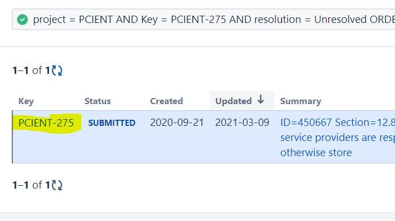Select the updated date 2021-03-09 cell

pos(242,123)
